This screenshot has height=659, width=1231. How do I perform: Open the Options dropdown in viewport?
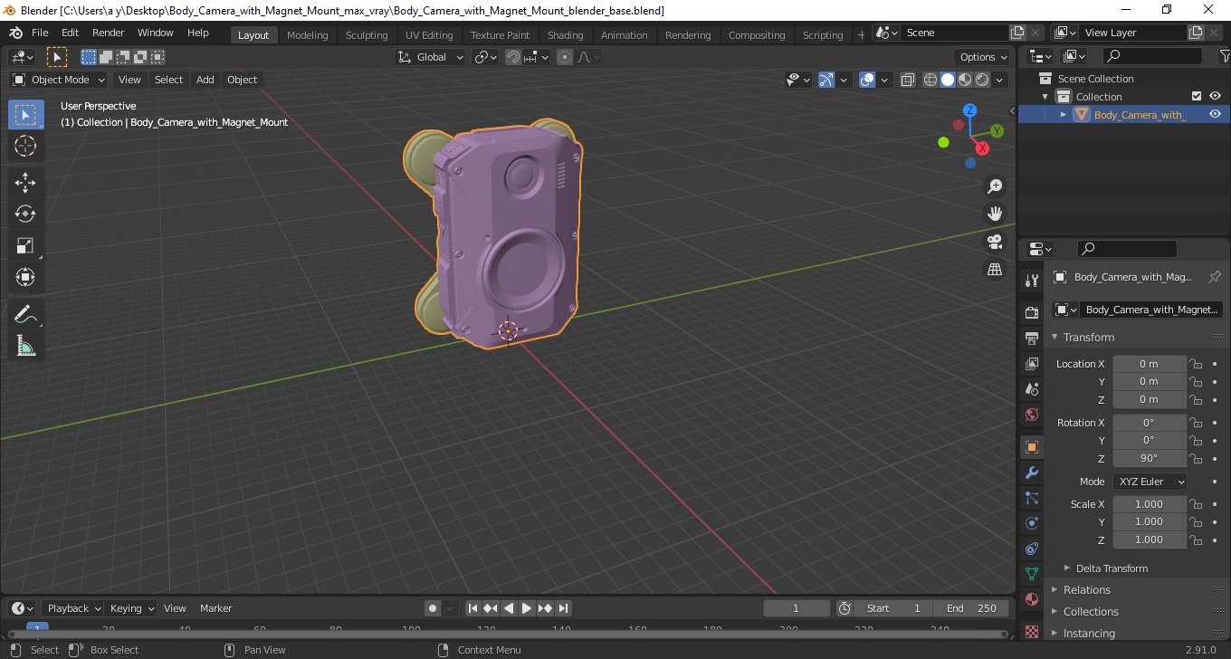click(984, 57)
